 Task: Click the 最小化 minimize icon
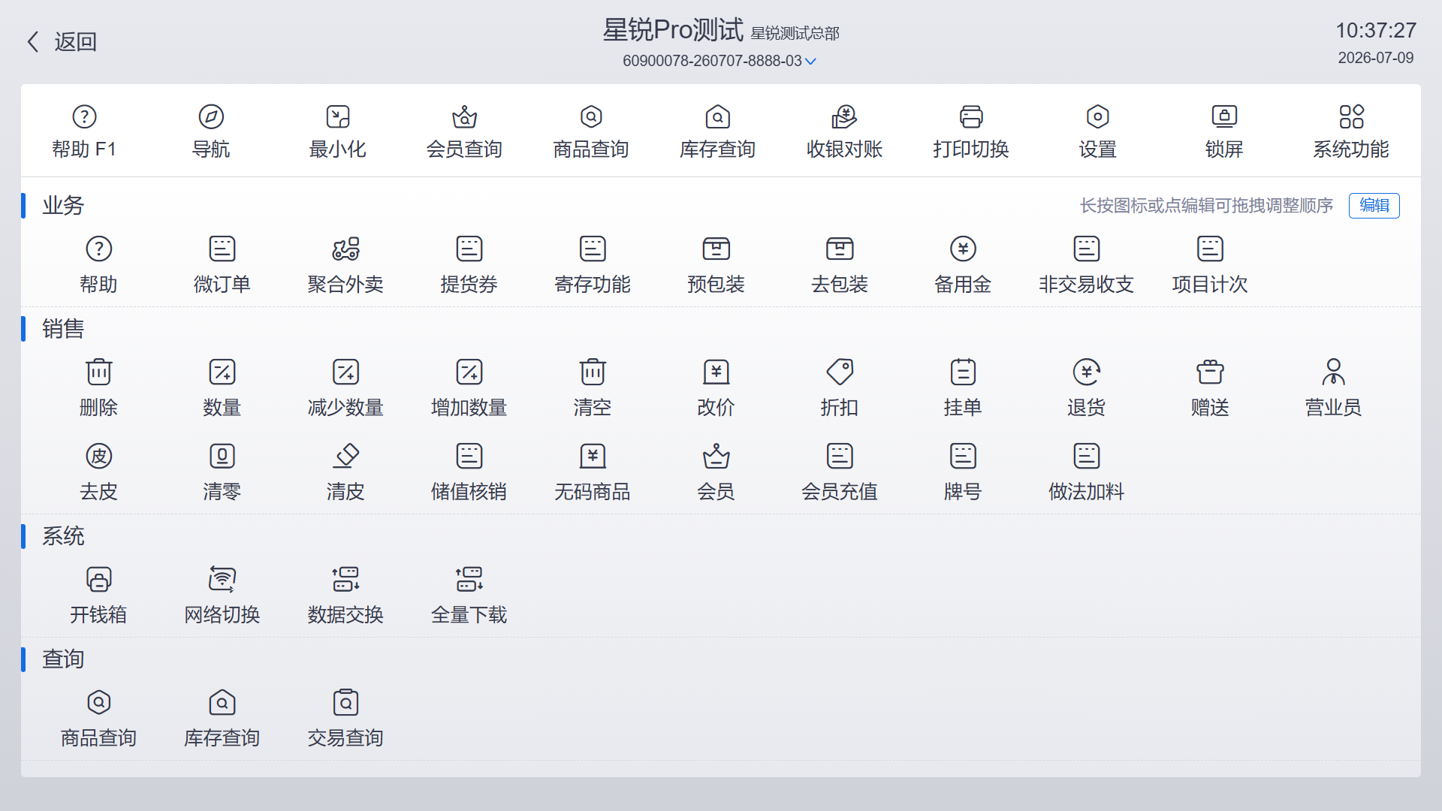click(338, 132)
